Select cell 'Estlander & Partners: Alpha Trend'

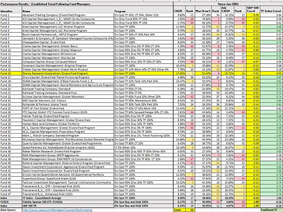click(68, 105)
